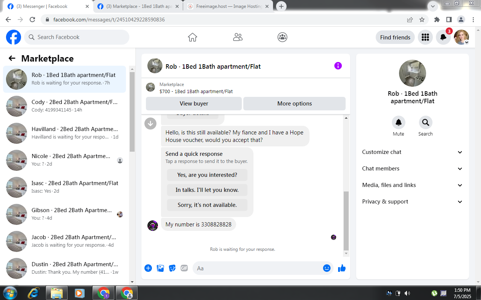Choose a sticker with the sticker icon

[x=172, y=268]
